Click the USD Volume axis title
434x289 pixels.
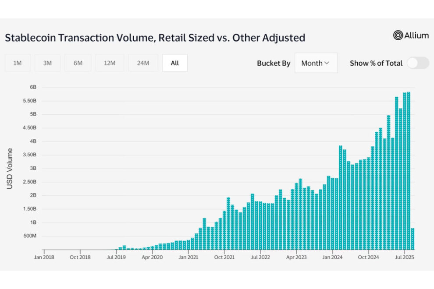(10, 169)
